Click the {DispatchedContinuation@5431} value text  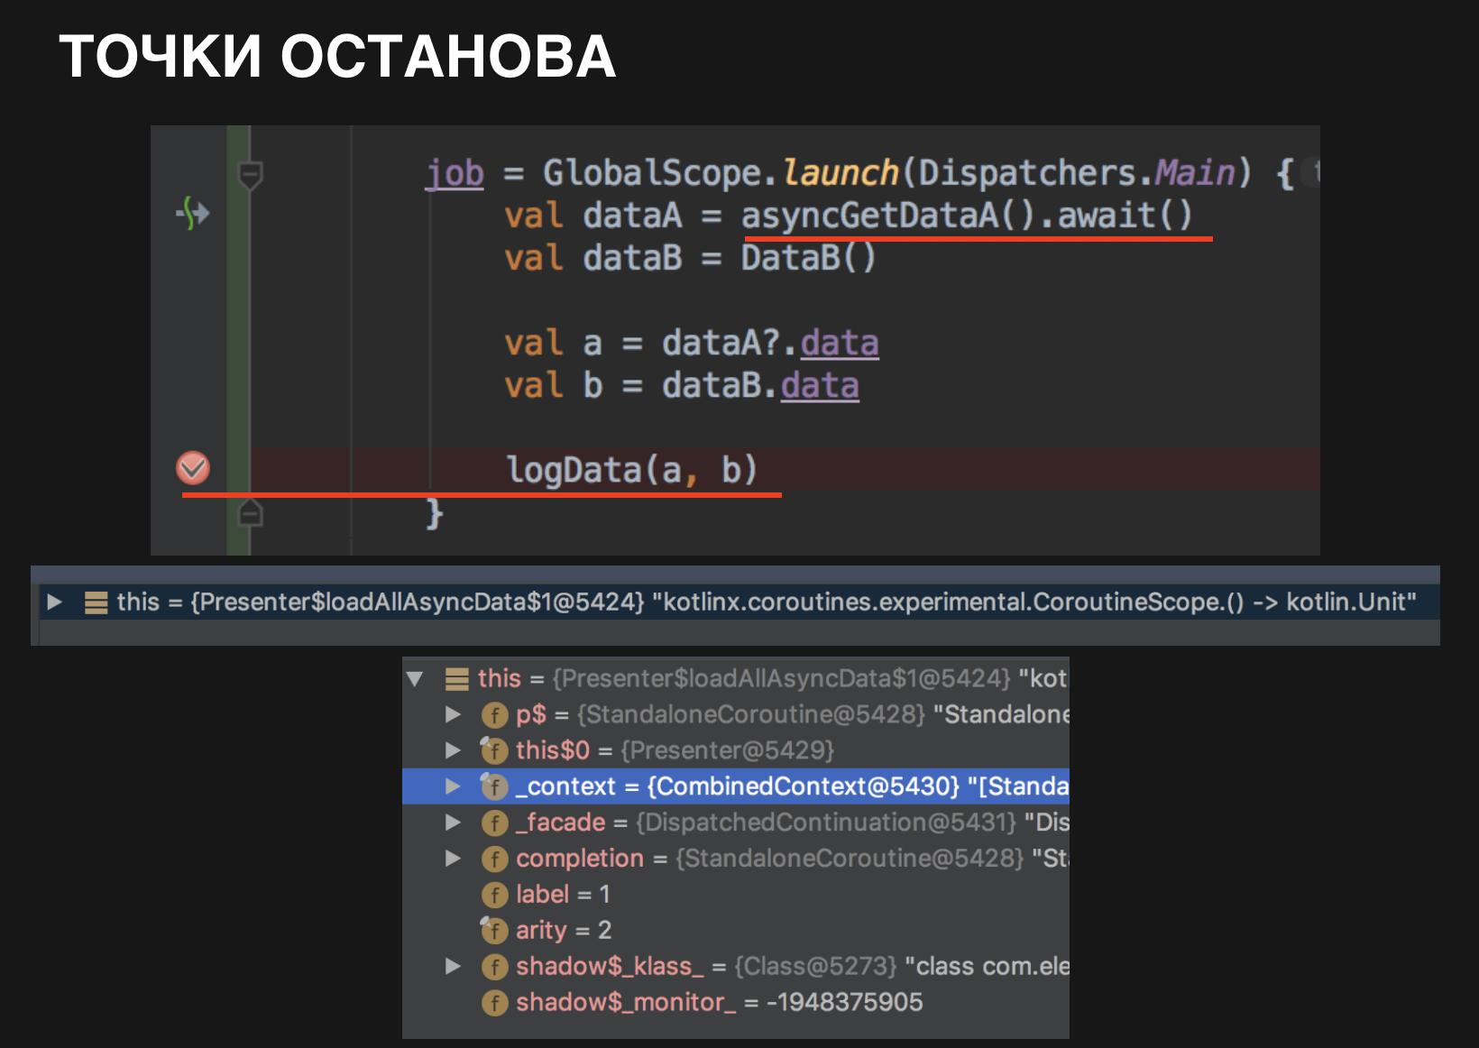tap(826, 823)
